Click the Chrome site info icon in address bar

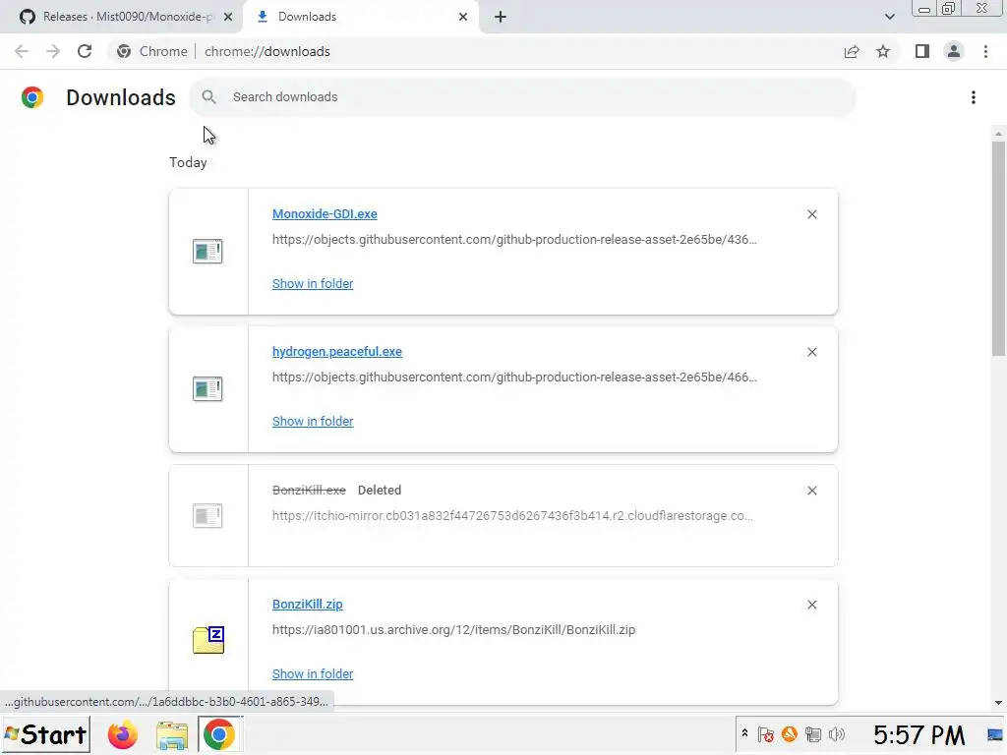pos(124,51)
